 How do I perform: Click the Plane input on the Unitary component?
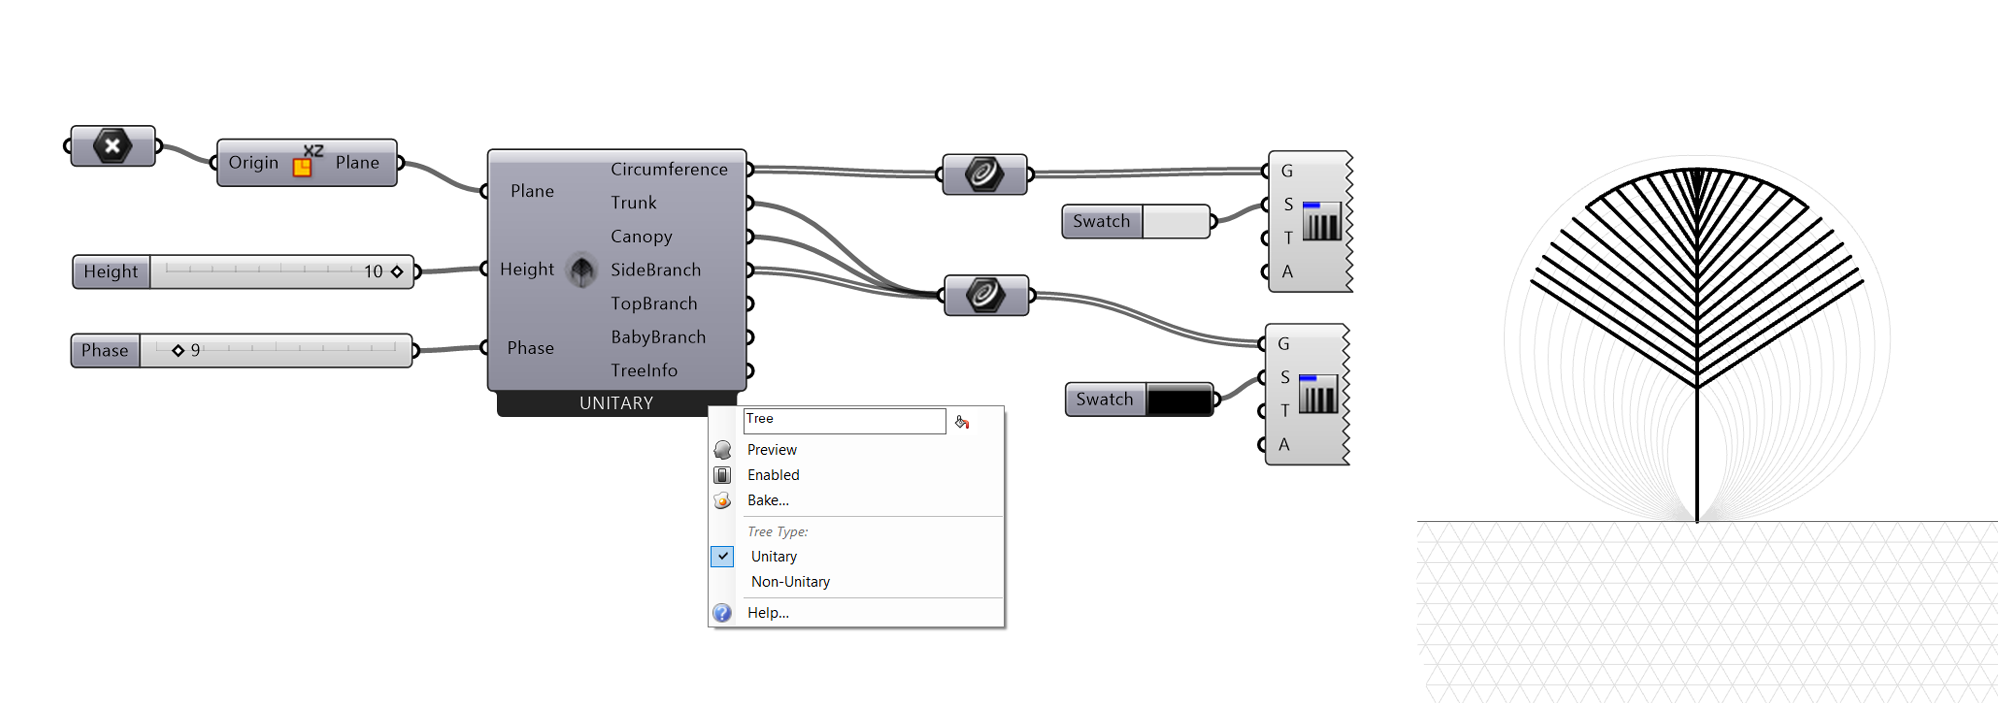click(x=532, y=191)
